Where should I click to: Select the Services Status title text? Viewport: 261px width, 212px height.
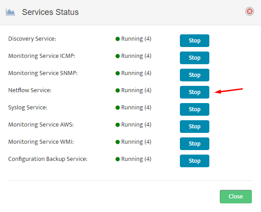click(x=50, y=12)
